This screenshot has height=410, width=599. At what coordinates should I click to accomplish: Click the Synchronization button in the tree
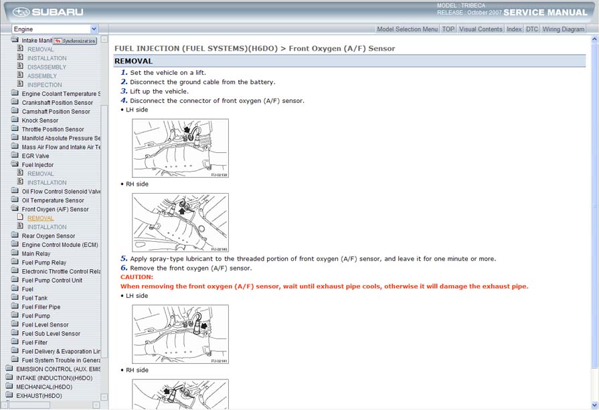pos(75,41)
